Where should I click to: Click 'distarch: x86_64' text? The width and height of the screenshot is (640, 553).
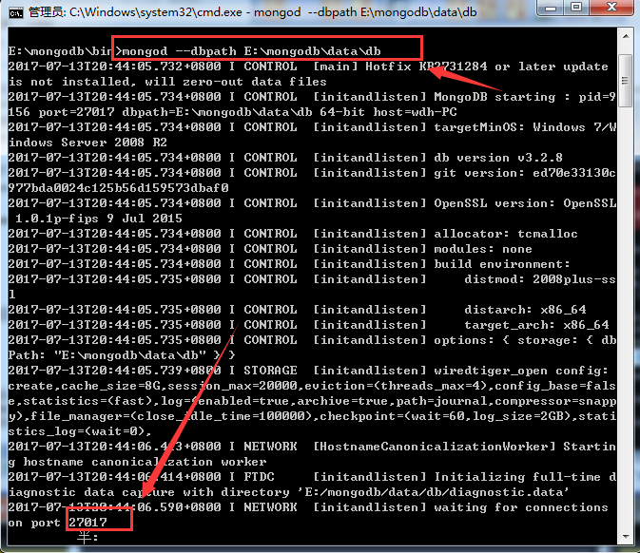point(525,310)
